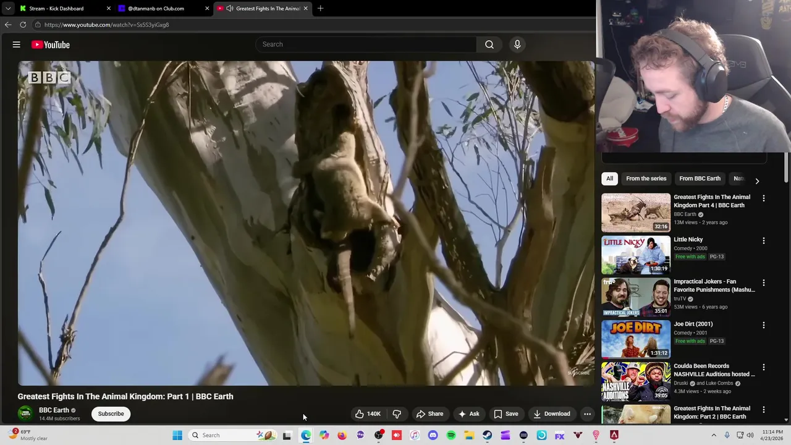
Task: Open Discord from taskbar
Action: click(x=433, y=435)
